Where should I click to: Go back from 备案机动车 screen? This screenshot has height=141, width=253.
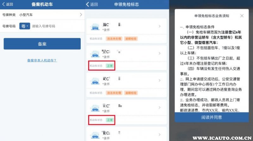[x=7, y=4]
